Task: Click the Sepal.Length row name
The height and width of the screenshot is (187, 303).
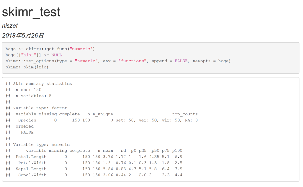Action: click(31, 169)
